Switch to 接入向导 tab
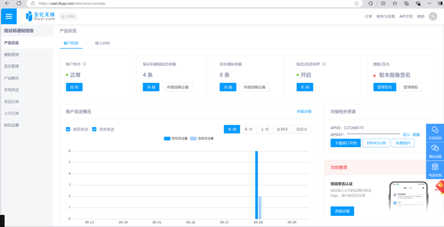444x227 pixels. [x=102, y=43]
